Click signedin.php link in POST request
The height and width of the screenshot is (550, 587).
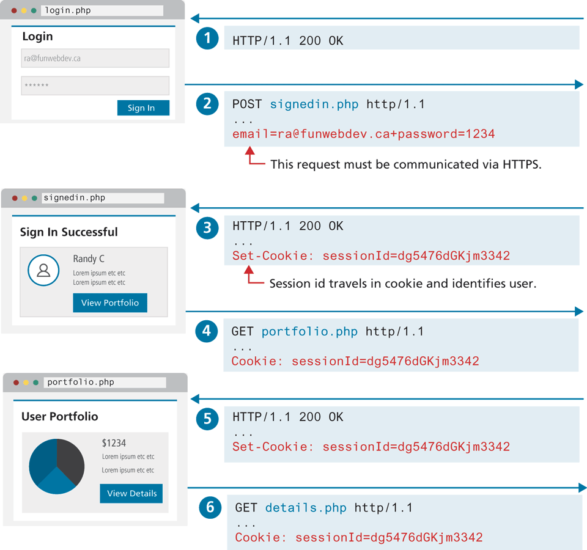[314, 104]
